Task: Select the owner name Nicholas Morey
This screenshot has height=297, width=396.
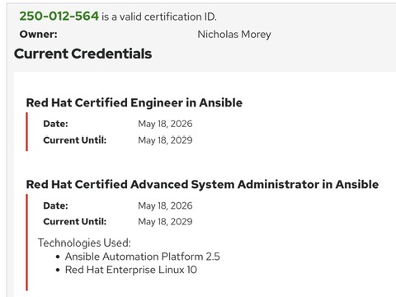Action: (x=234, y=35)
